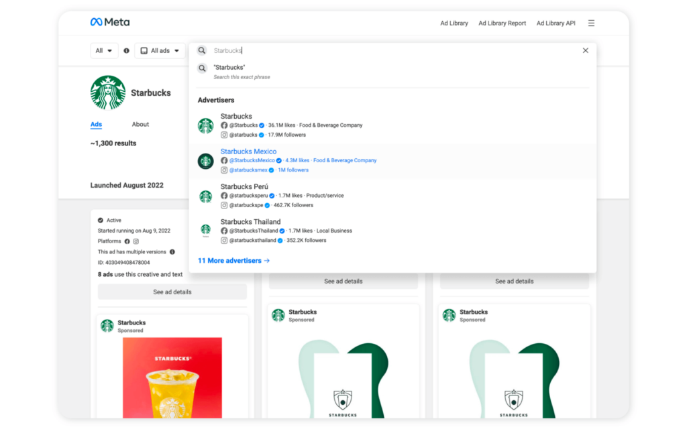687x429 pixels.
Task: Click the yellow drink ad image
Action: tap(172, 377)
